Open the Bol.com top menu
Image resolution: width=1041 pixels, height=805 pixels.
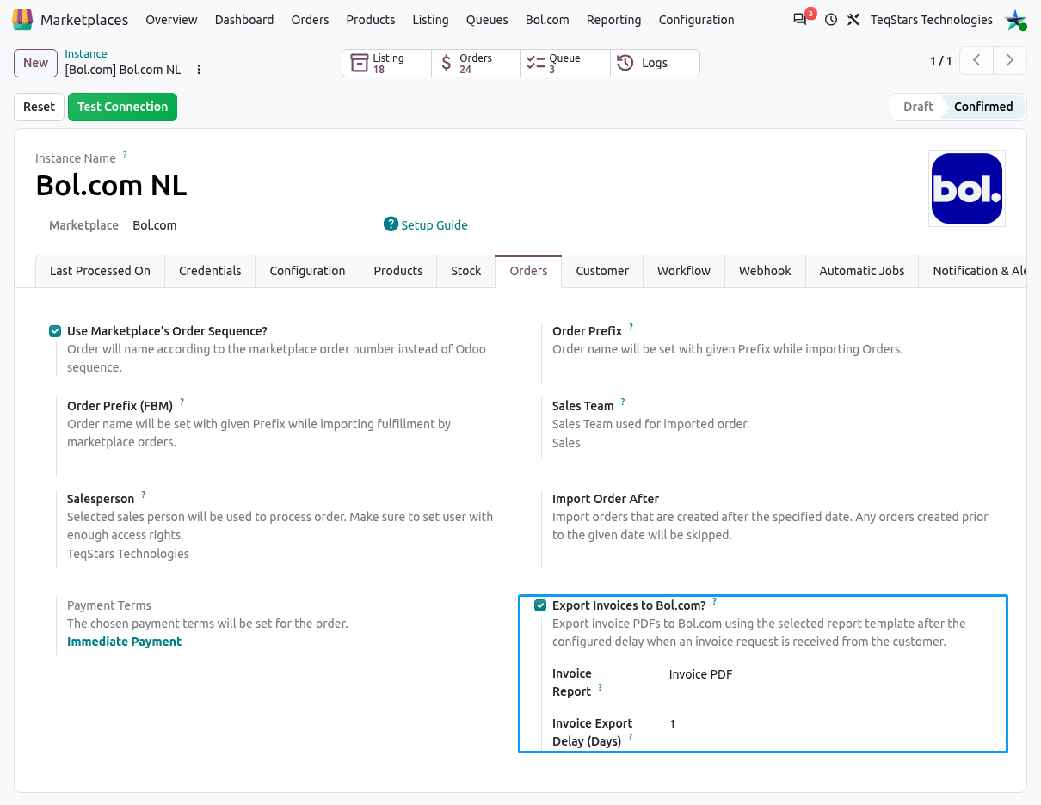click(x=547, y=19)
